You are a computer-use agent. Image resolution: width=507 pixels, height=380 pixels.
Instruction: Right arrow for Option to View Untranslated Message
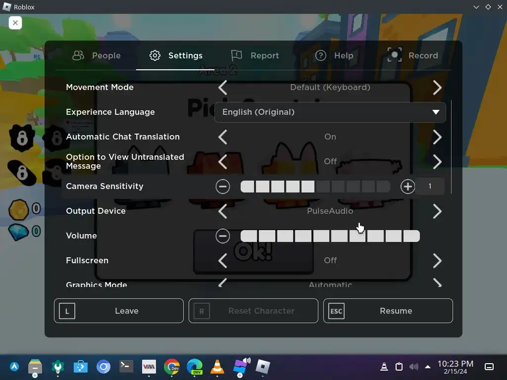(x=437, y=162)
